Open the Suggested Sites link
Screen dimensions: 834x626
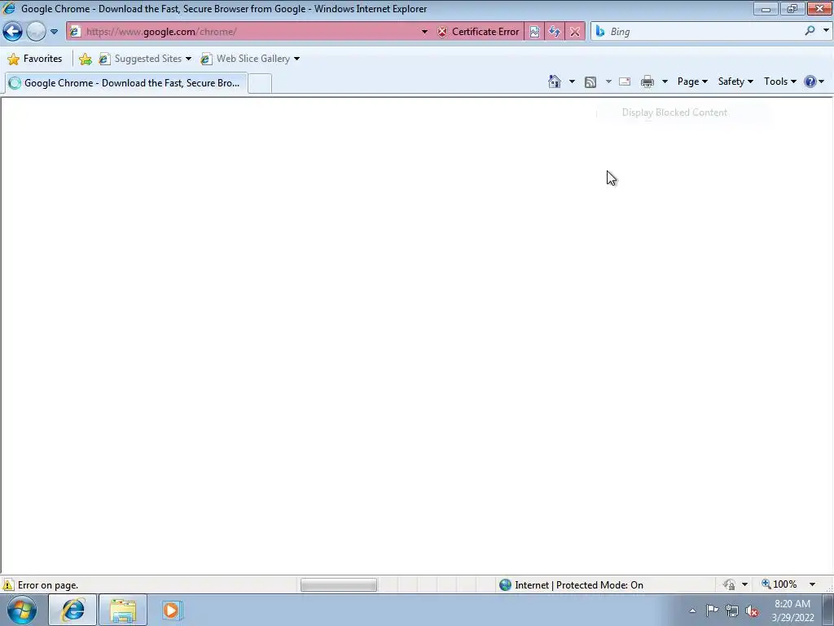145,59
